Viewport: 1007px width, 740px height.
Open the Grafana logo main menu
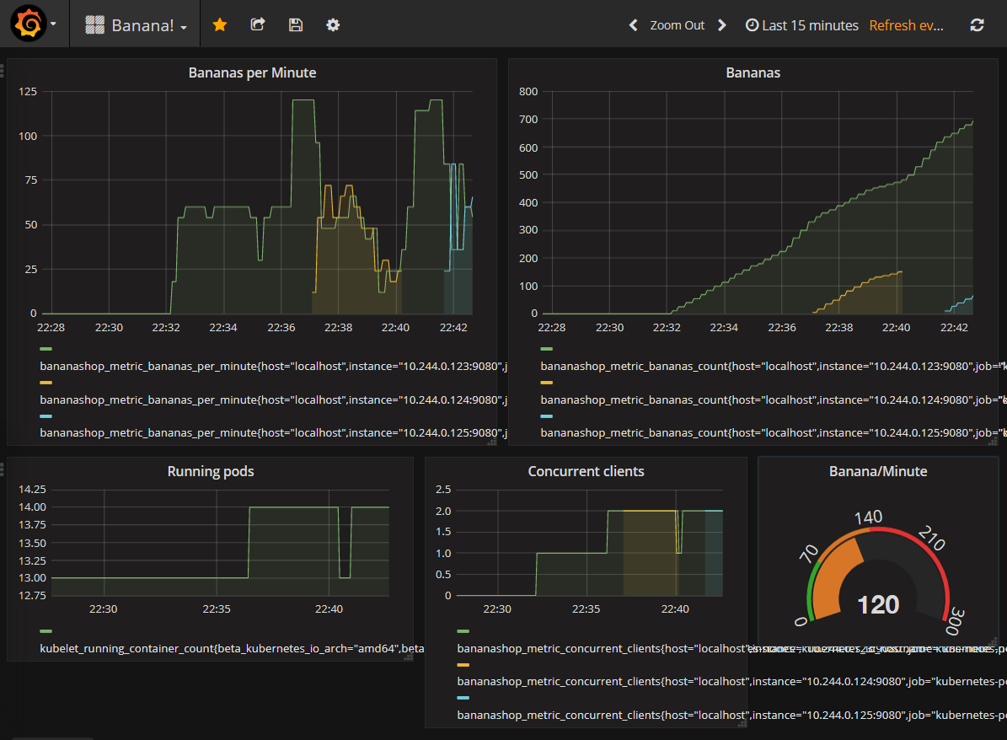pos(29,24)
